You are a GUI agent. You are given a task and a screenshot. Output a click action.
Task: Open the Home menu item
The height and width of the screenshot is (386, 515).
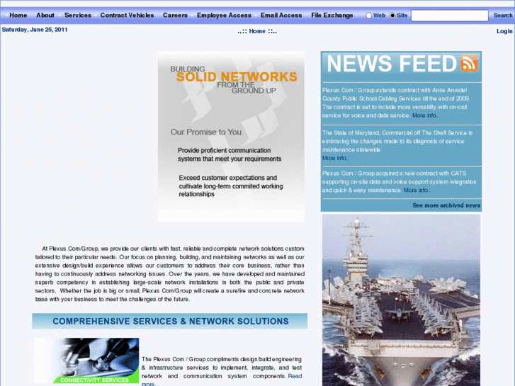18,15
